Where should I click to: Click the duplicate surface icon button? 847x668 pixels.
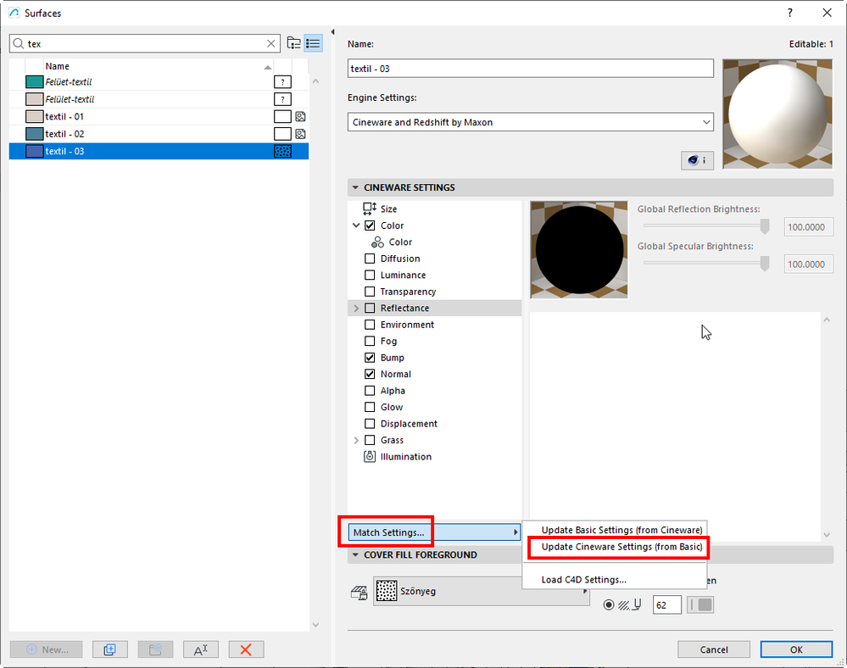109,649
